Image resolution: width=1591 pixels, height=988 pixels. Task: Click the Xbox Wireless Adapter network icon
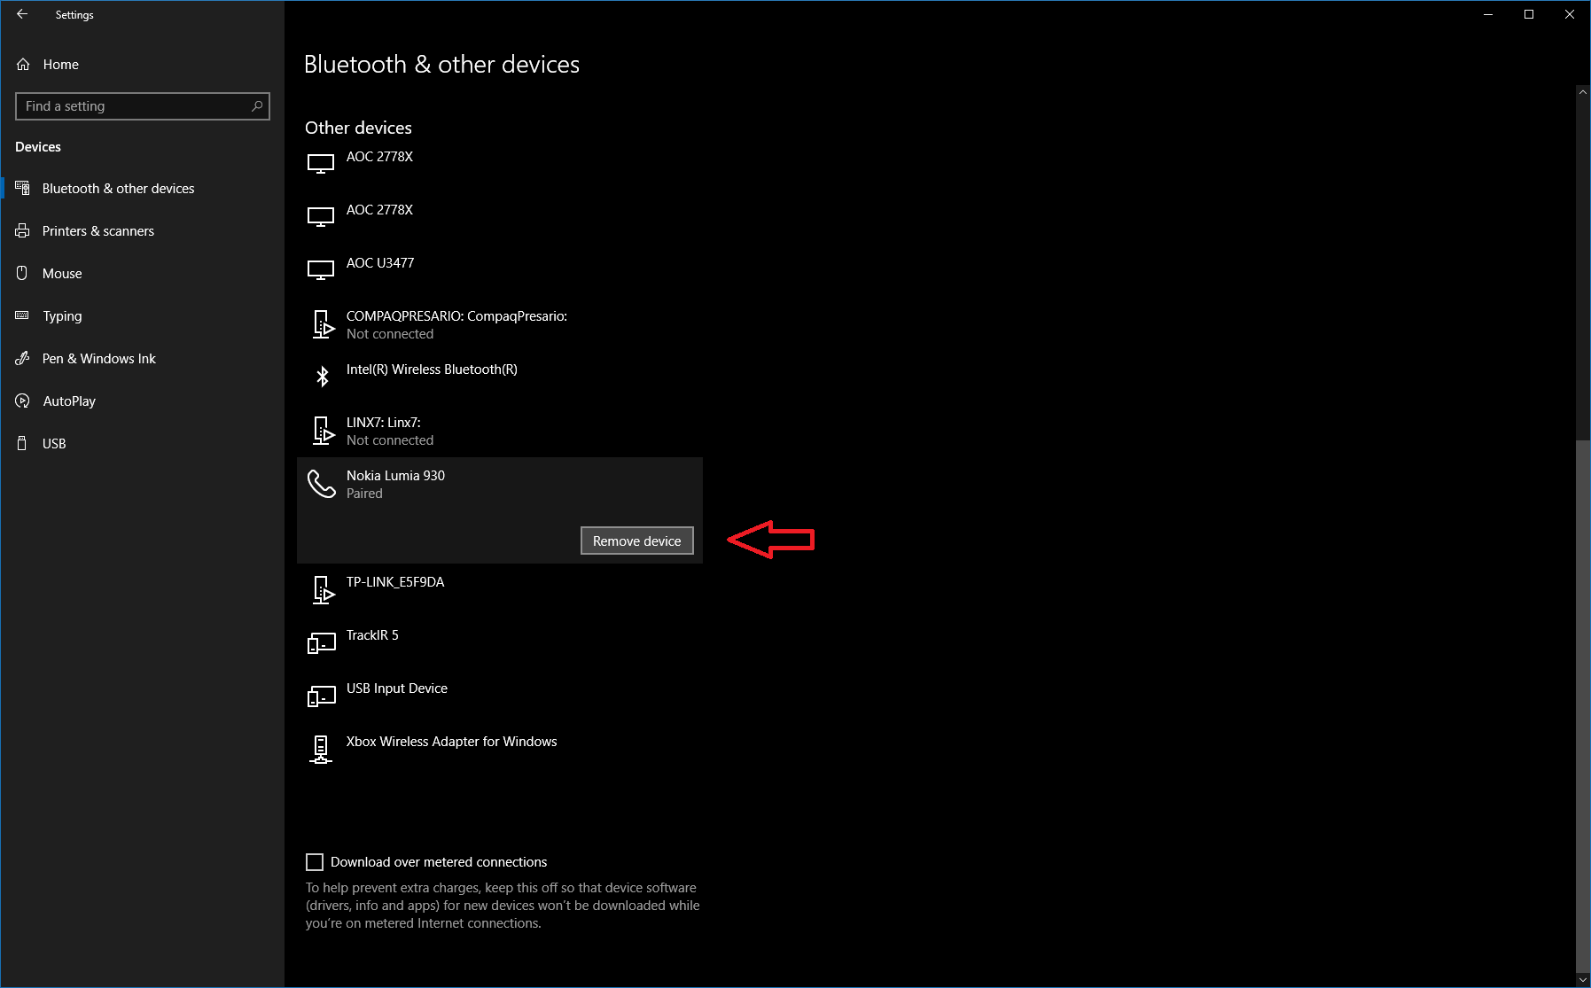tap(321, 750)
